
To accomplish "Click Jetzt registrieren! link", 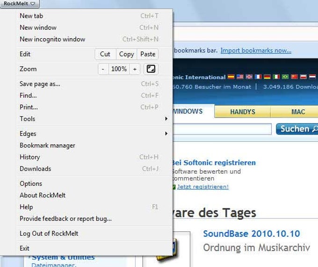I will click(202, 187).
